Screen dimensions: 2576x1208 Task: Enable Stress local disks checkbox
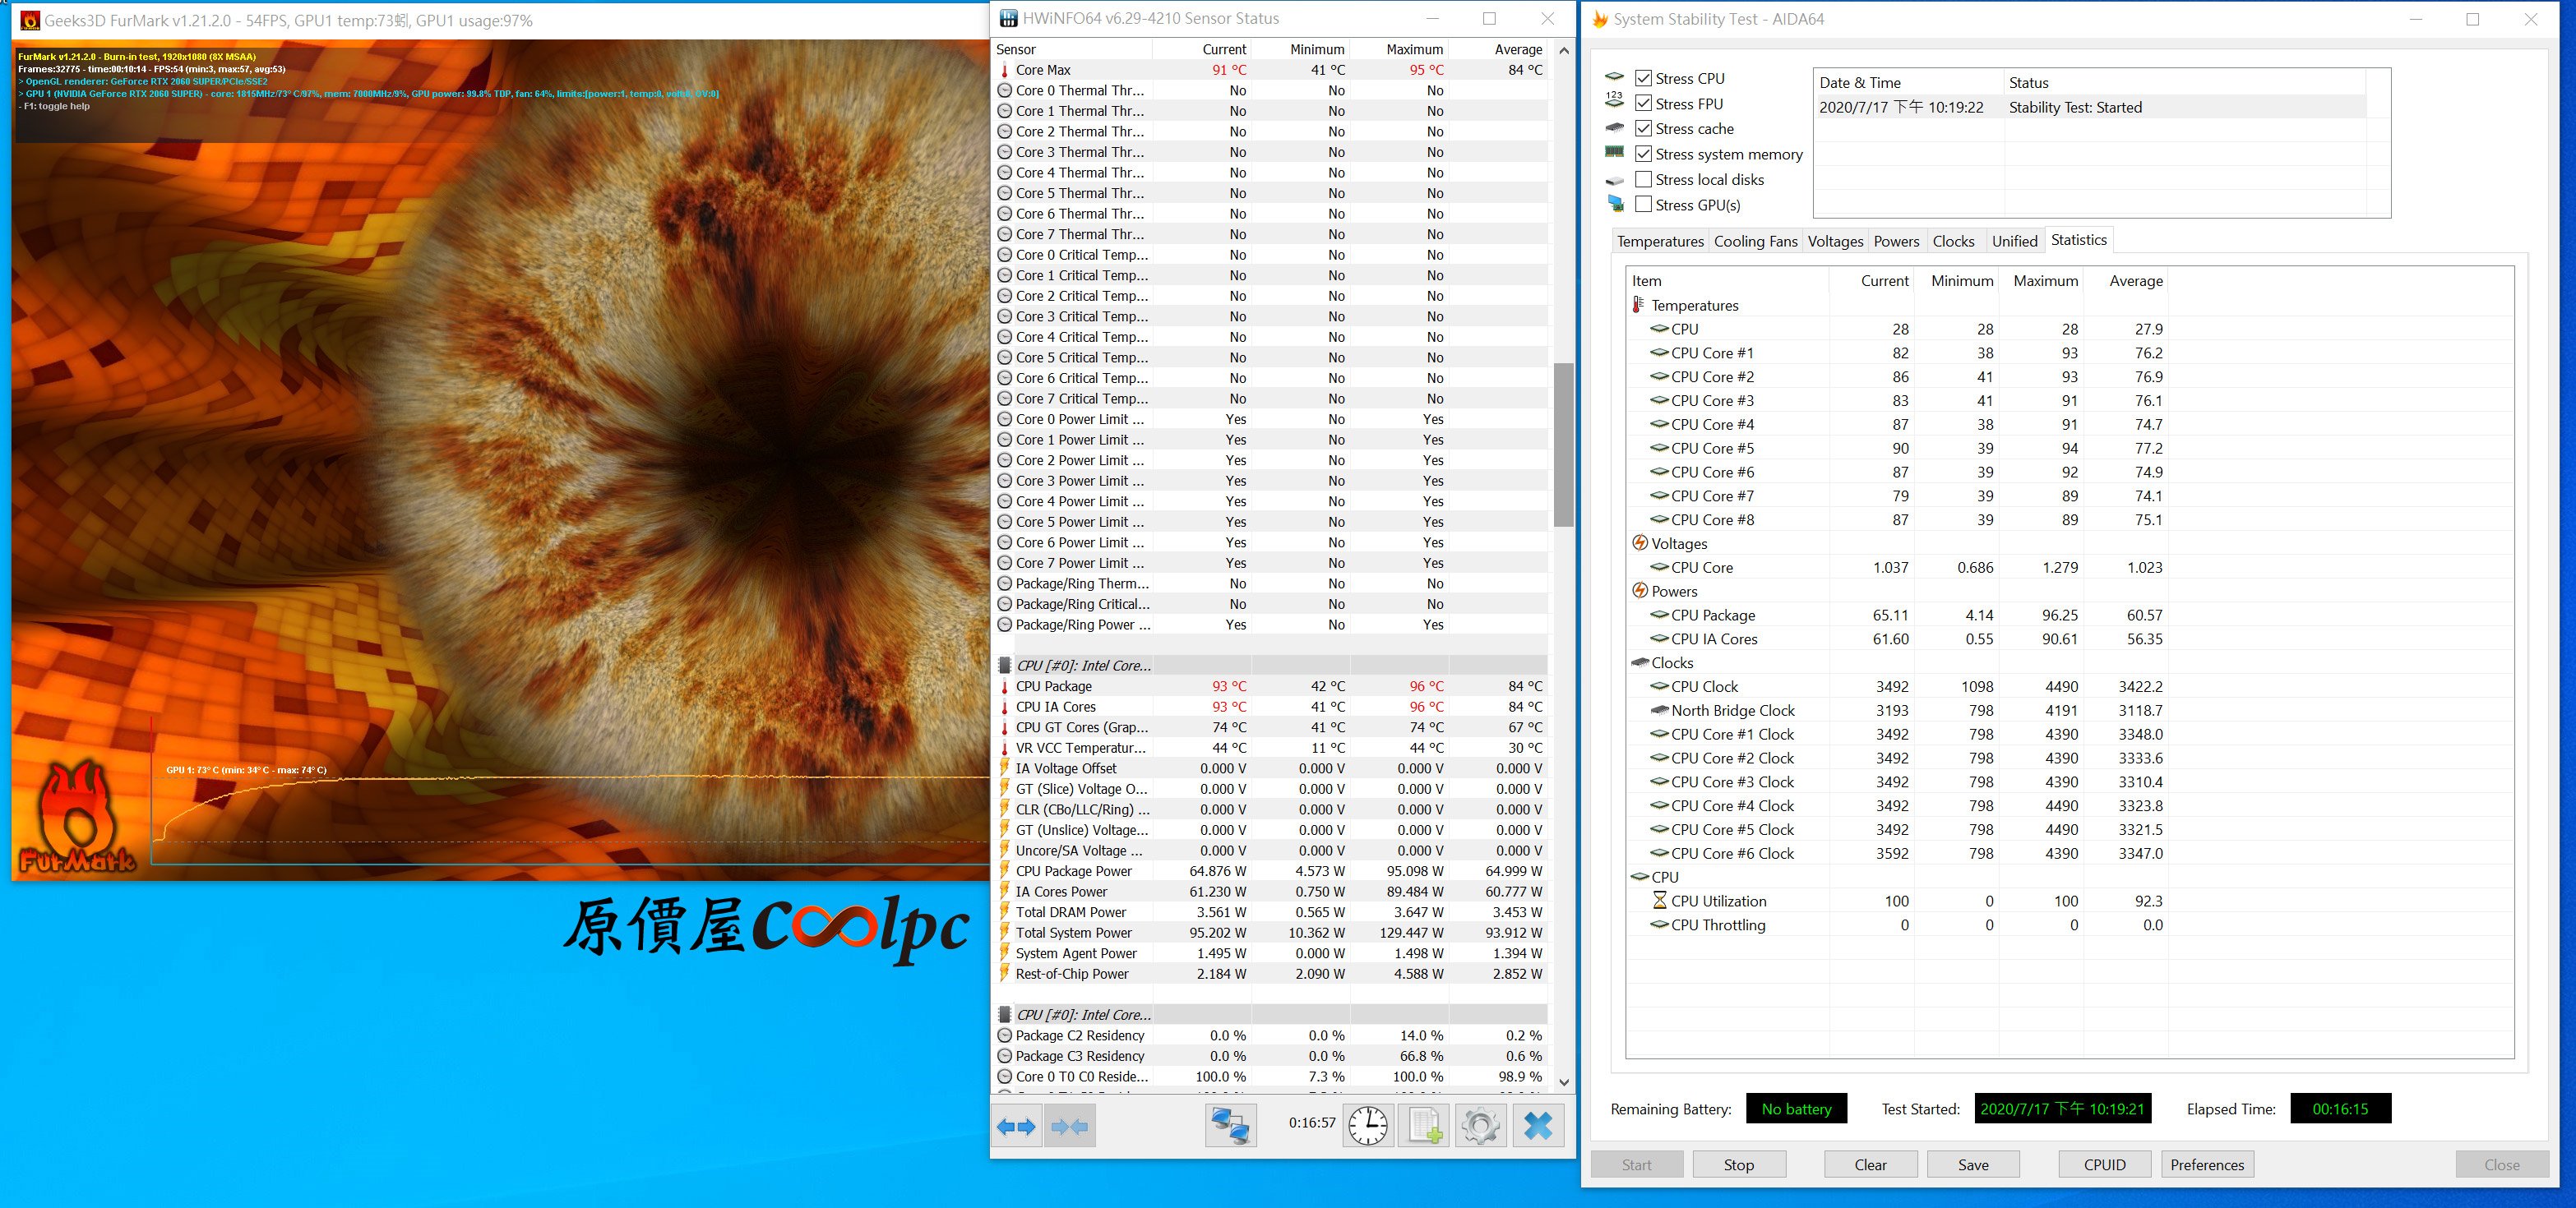click(1643, 179)
